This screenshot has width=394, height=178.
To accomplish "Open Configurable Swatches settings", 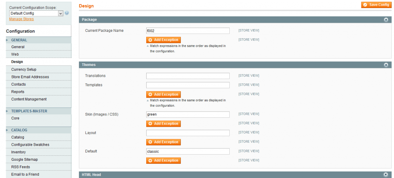I will (x=30, y=145).
